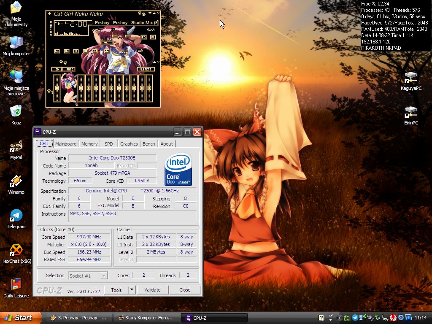The width and height of the screenshot is (432, 324).
Task: Open the KaguyaPC network drive shortcut
Action: tap(411, 81)
